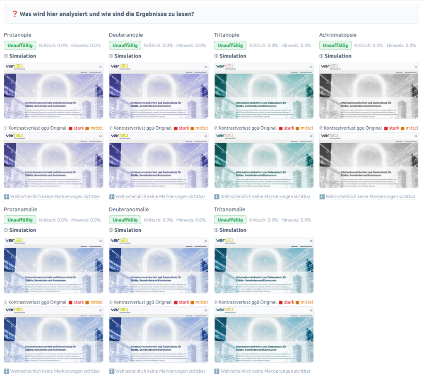Click the orange 'mittel' swatch in Protanopie legend

pos(87,128)
